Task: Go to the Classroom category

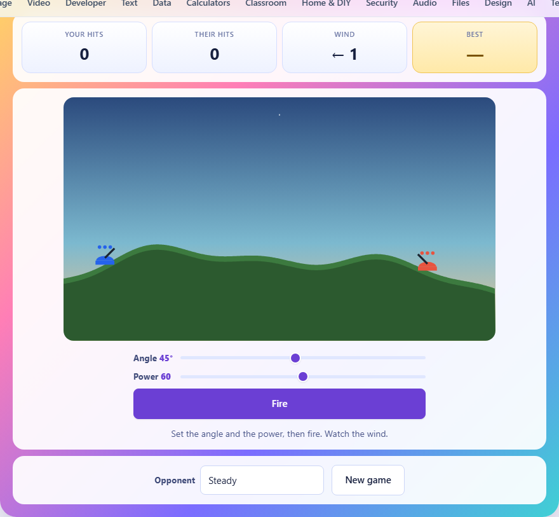Action: click(266, 4)
